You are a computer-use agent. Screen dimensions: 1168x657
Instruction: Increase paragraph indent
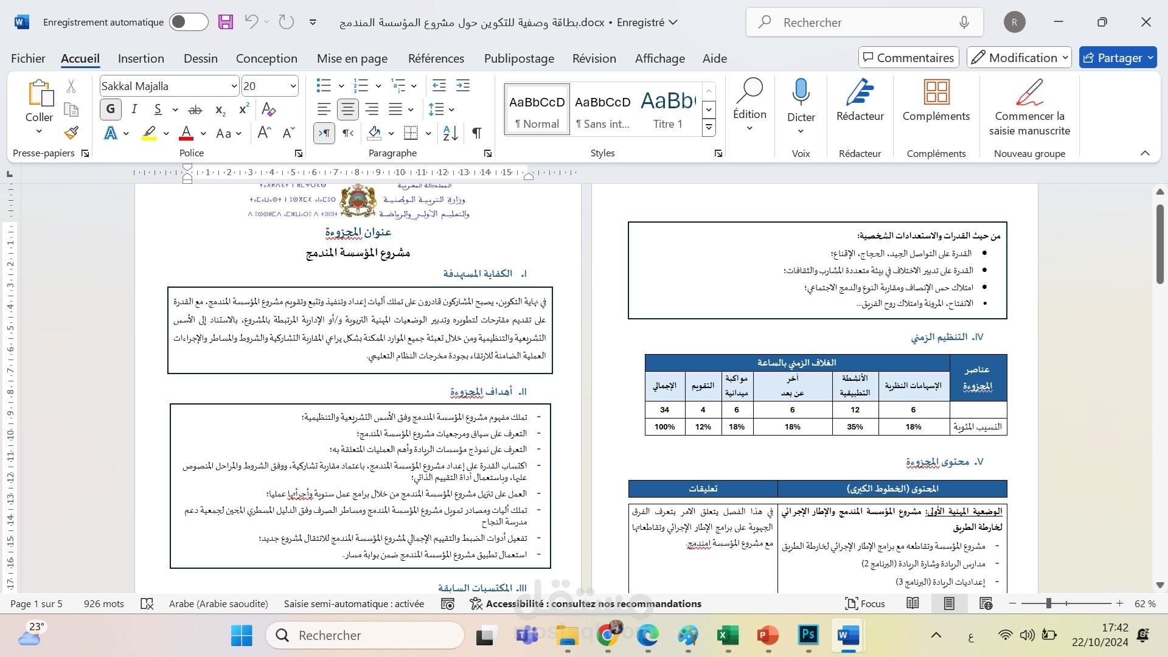point(463,86)
